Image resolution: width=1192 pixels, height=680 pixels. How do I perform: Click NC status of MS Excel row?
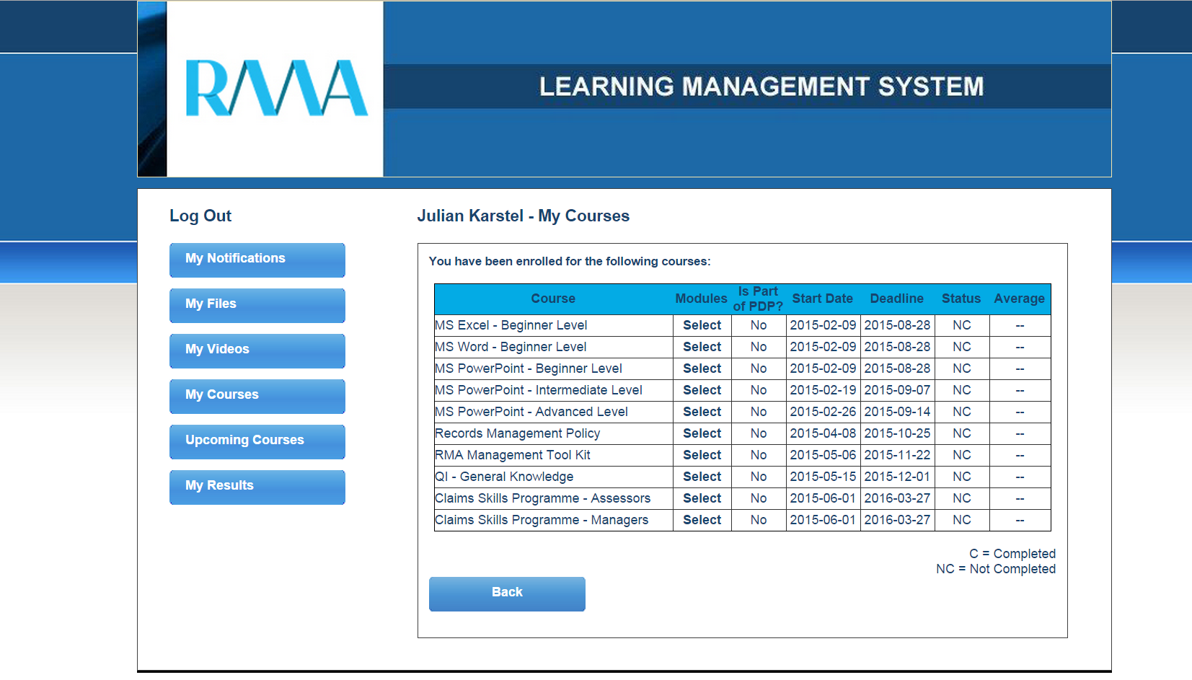point(962,325)
